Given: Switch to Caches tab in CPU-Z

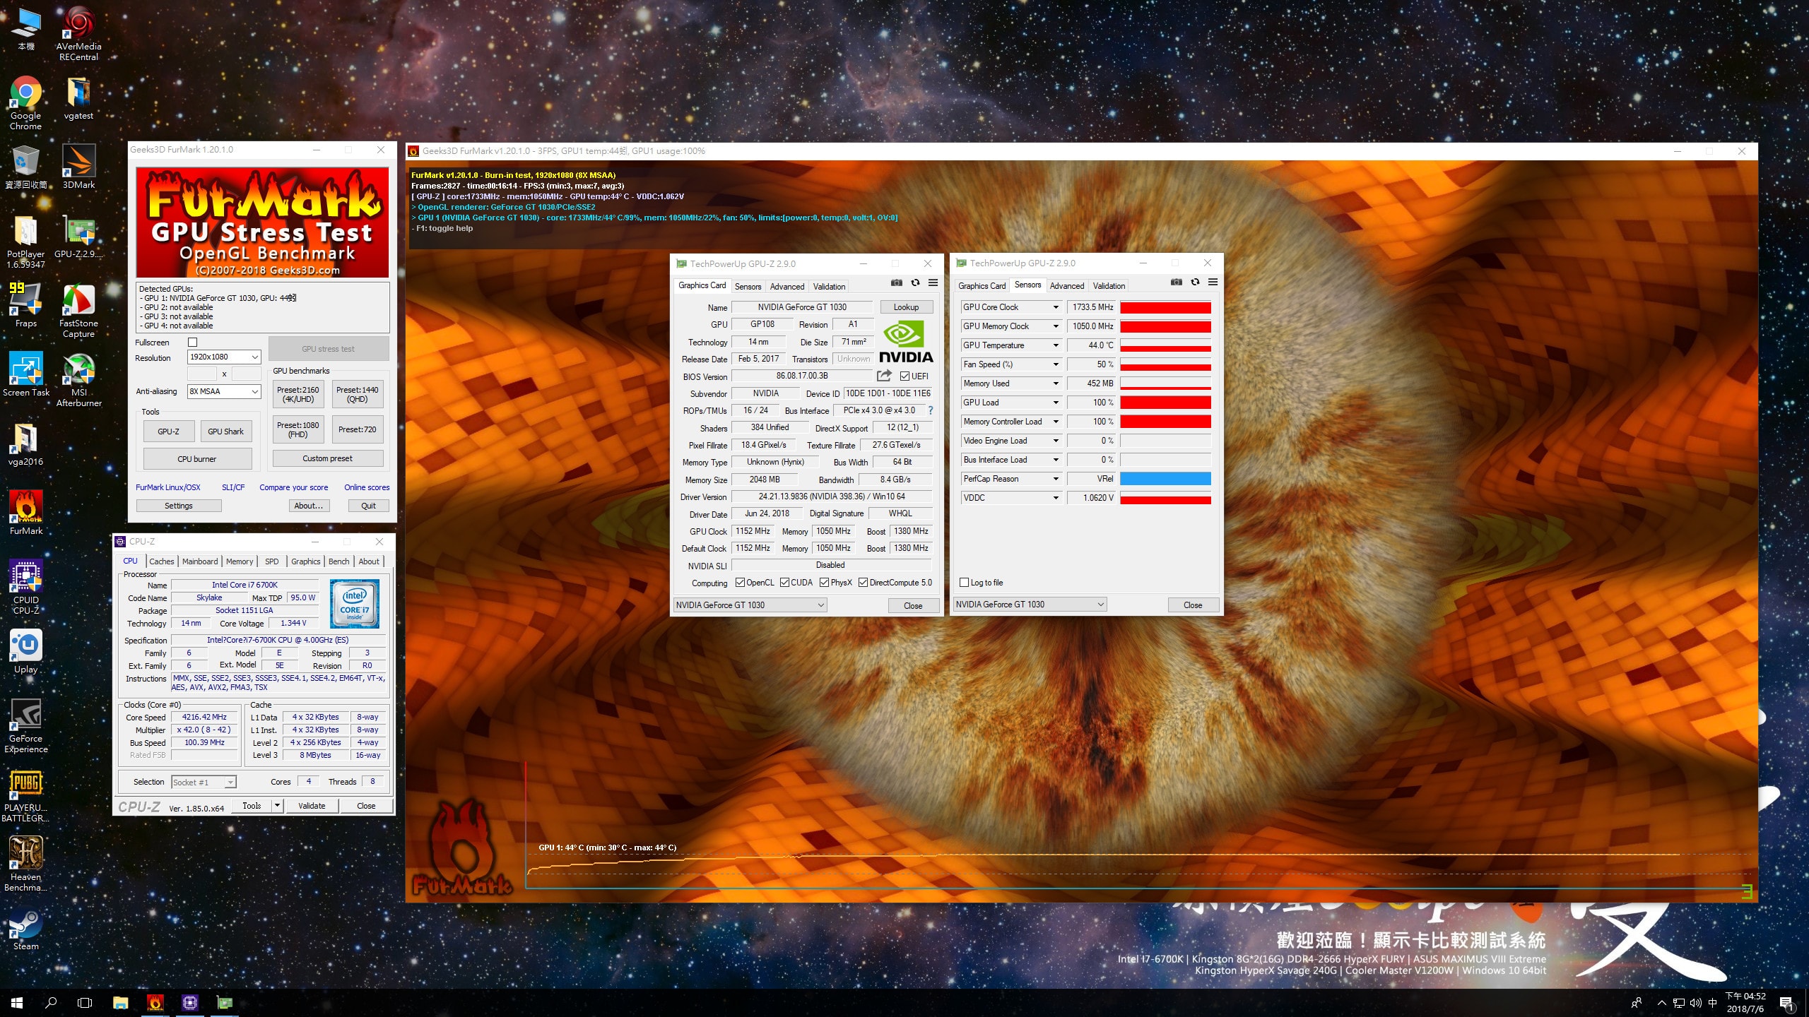Looking at the screenshot, I should [161, 561].
